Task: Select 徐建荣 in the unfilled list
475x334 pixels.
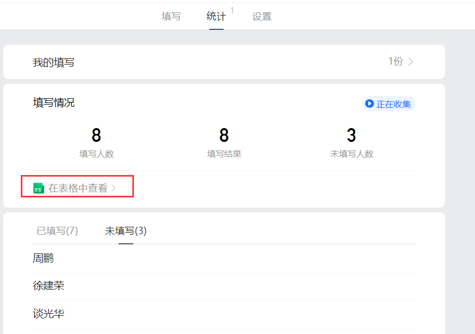Action: [49, 286]
